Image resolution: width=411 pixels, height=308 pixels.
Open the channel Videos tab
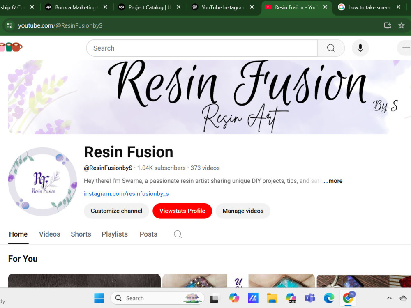pyautogui.click(x=50, y=234)
